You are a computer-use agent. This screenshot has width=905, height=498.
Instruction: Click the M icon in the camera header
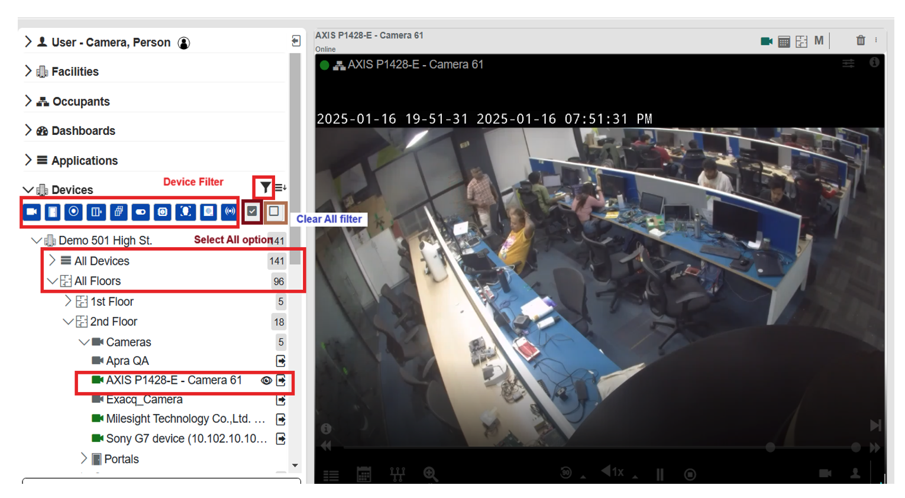click(819, 41)
